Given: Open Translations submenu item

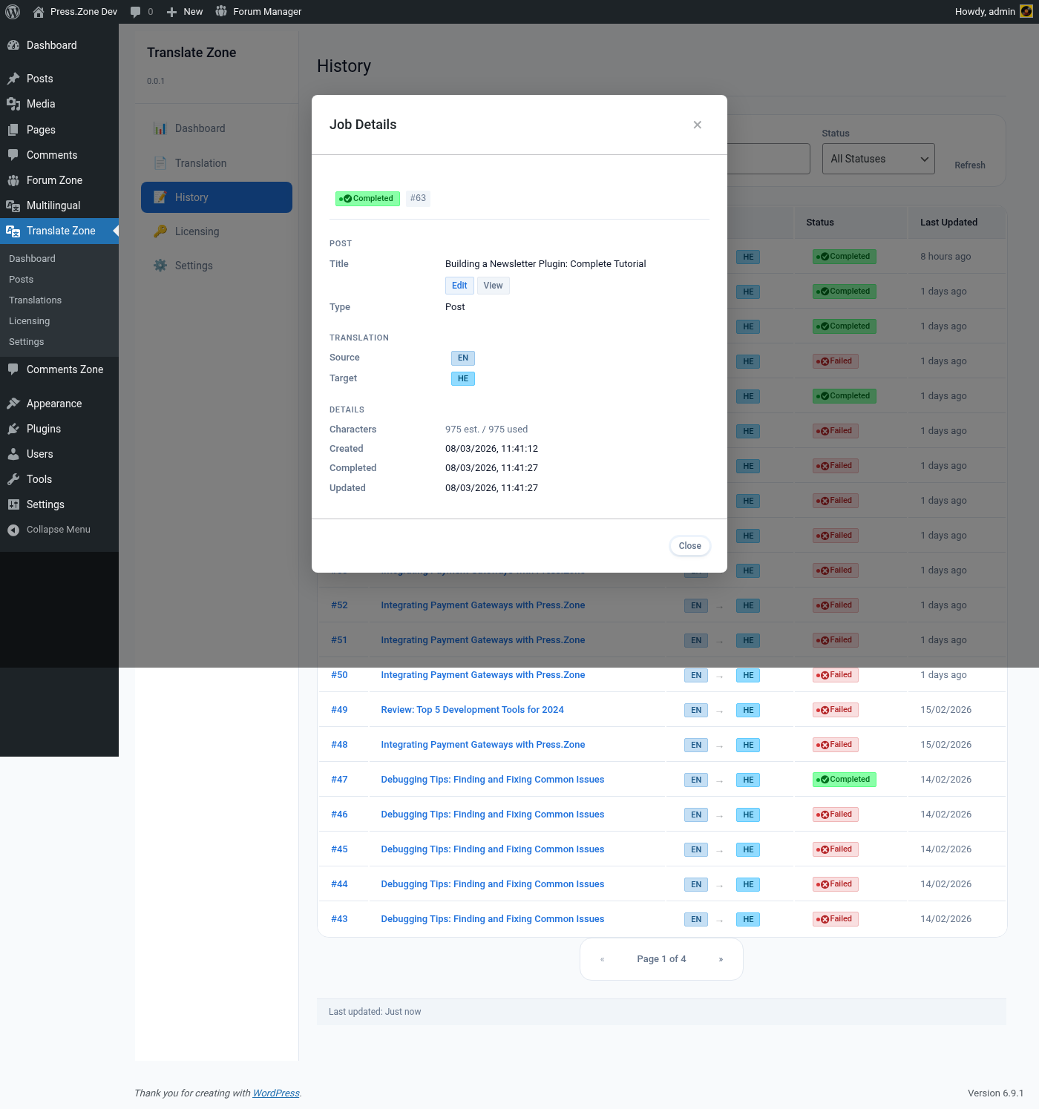Looking at the screenshot, I should (x=36, y=300).
